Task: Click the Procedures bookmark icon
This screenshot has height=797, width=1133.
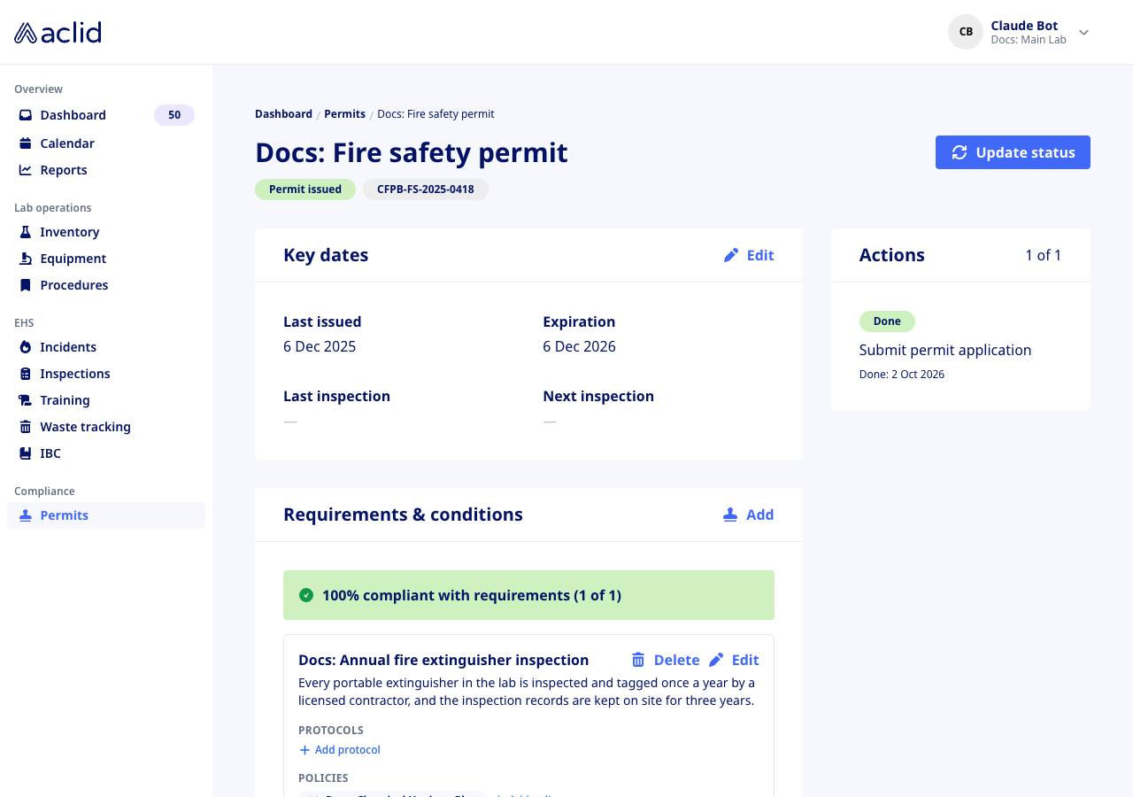Action: tap(26, 285)
